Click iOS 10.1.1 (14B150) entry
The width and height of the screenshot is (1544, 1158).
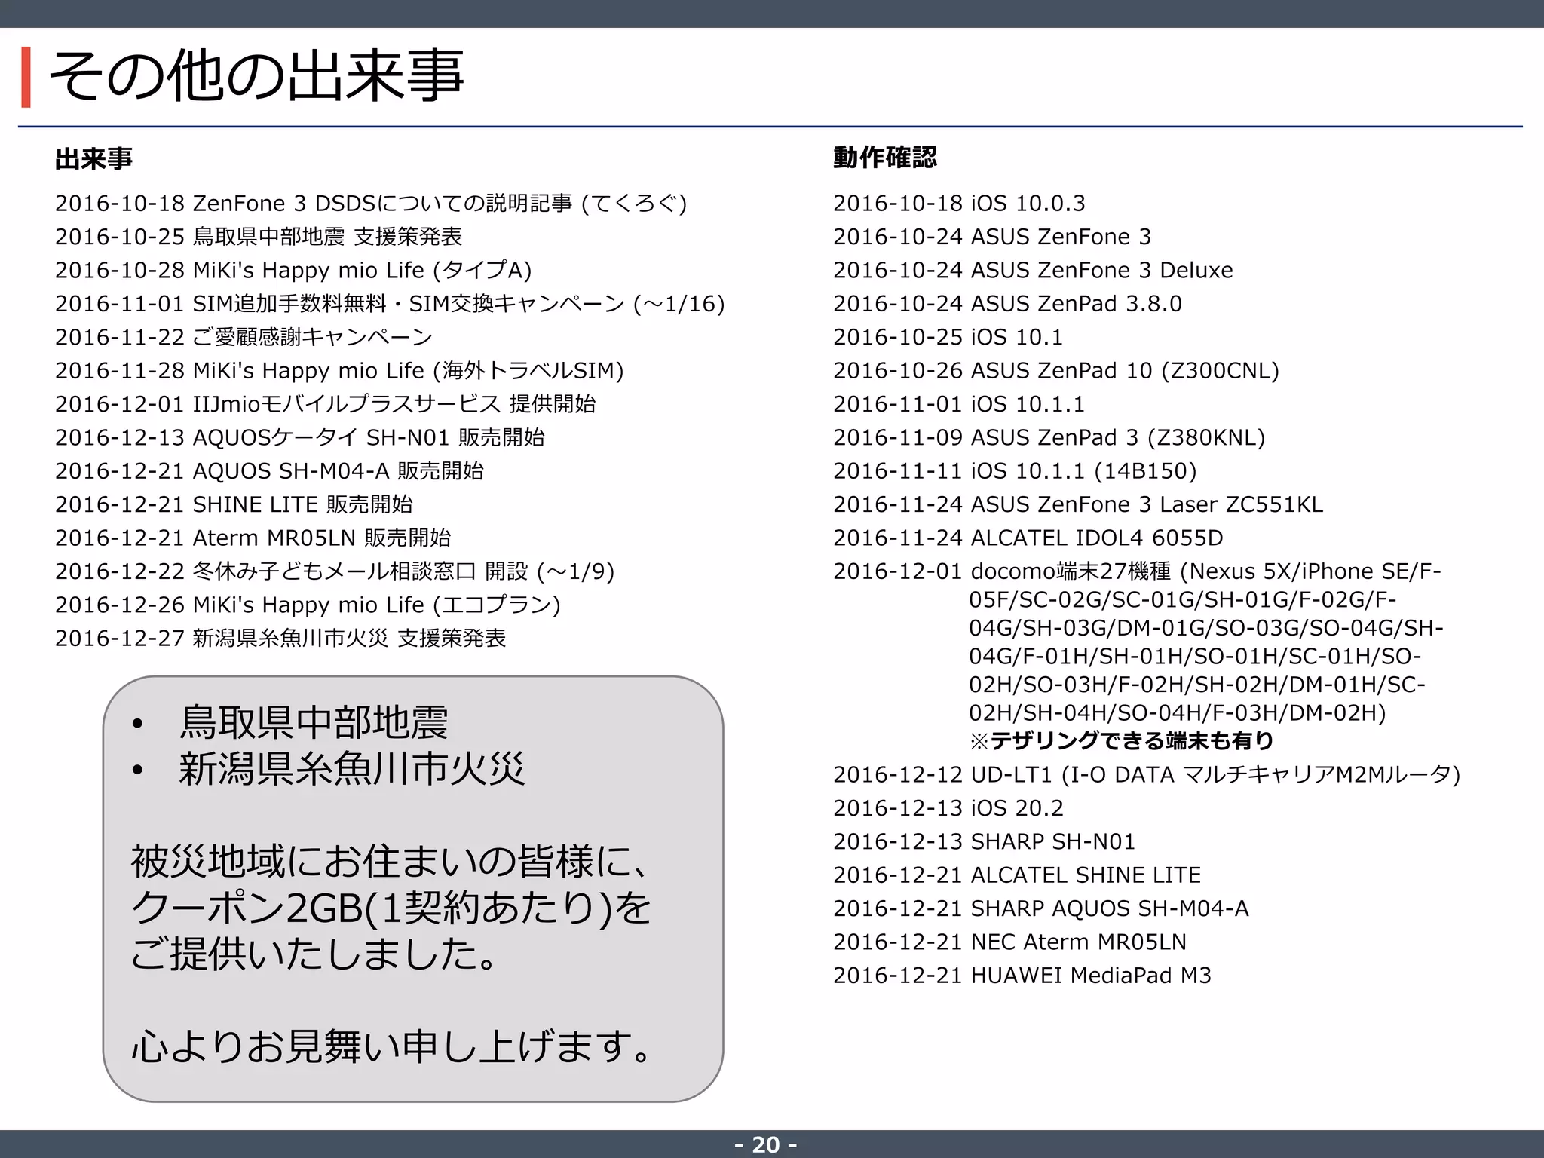(1015, 470)
